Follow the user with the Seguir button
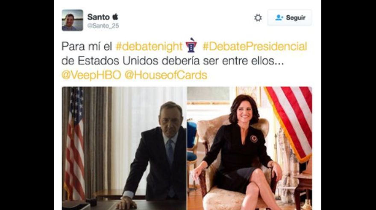The width and height of the screenshot is (376, 210). tap(290, 17)
